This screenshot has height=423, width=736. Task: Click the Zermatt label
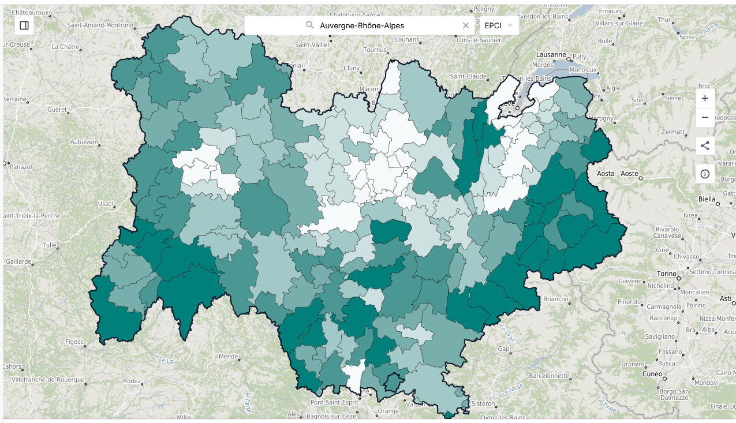pos(673,132)
